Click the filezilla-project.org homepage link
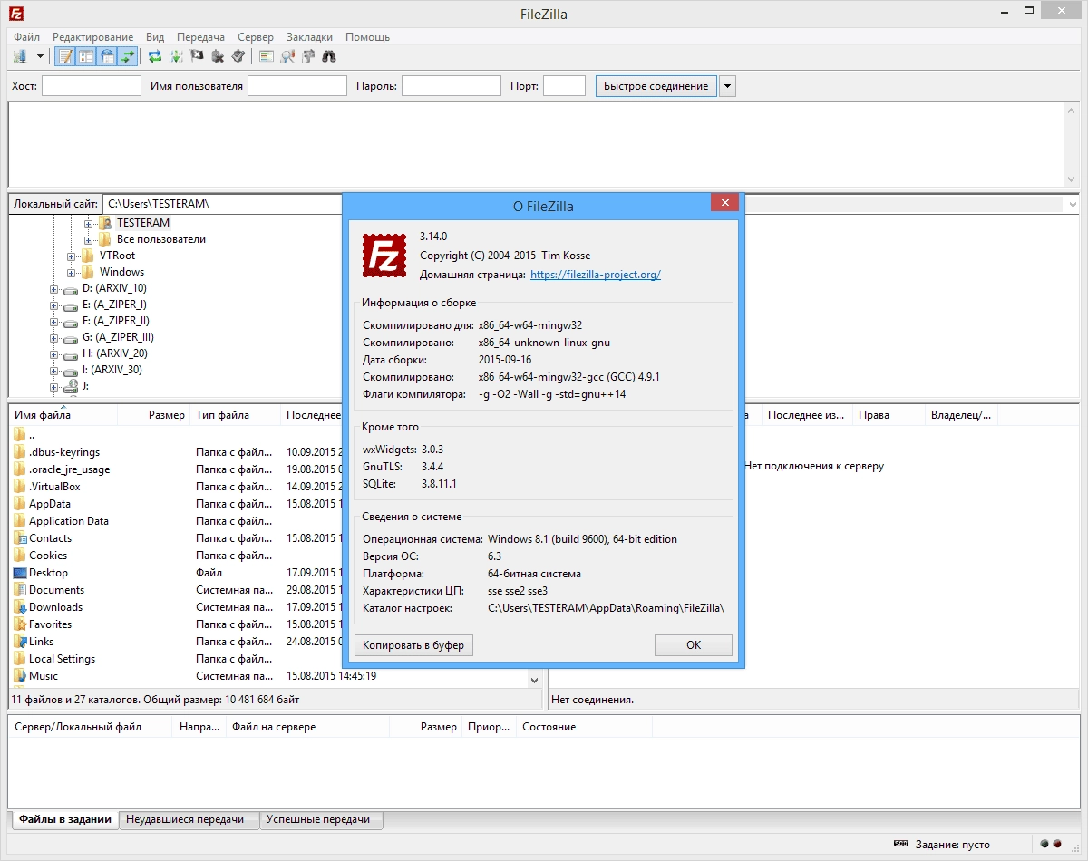 [x=595, y=275]
